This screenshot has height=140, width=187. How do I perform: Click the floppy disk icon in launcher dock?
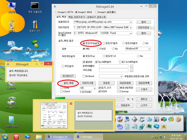134,119
